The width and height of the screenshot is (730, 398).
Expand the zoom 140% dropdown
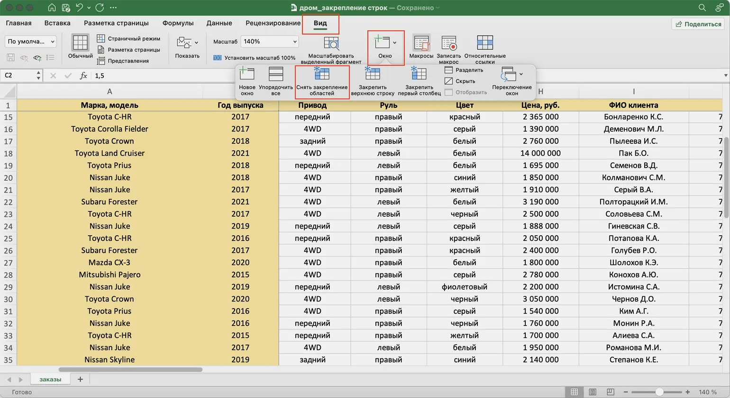click(294, 42)
